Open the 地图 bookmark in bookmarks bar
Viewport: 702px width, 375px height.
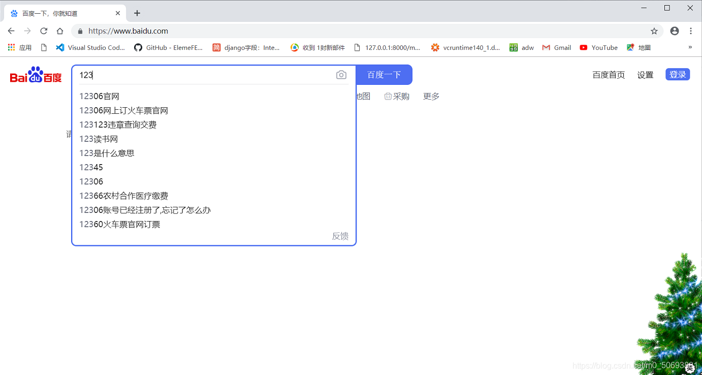[x=639, y=47]
